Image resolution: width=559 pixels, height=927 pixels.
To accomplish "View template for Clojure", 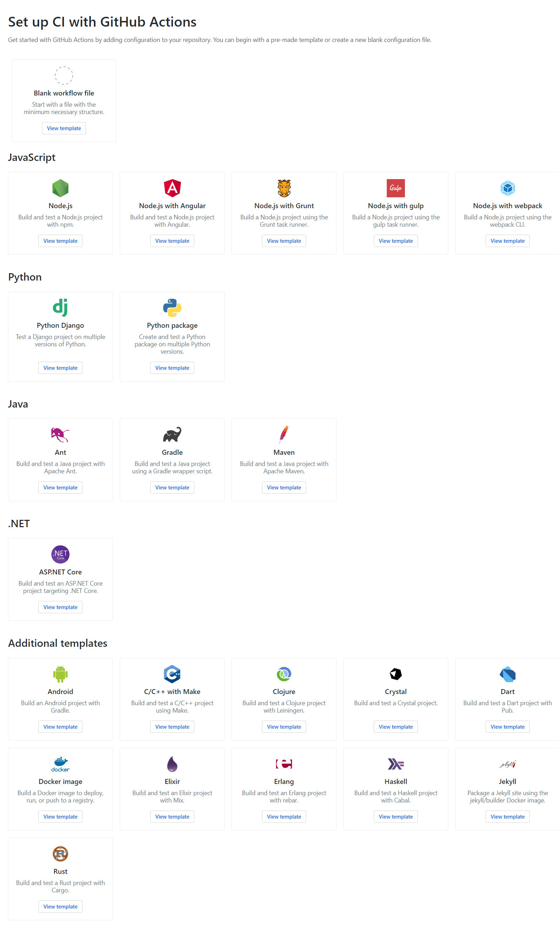I will [x=284, y=727].
